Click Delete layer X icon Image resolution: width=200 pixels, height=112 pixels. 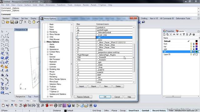[x=171, y=35]
